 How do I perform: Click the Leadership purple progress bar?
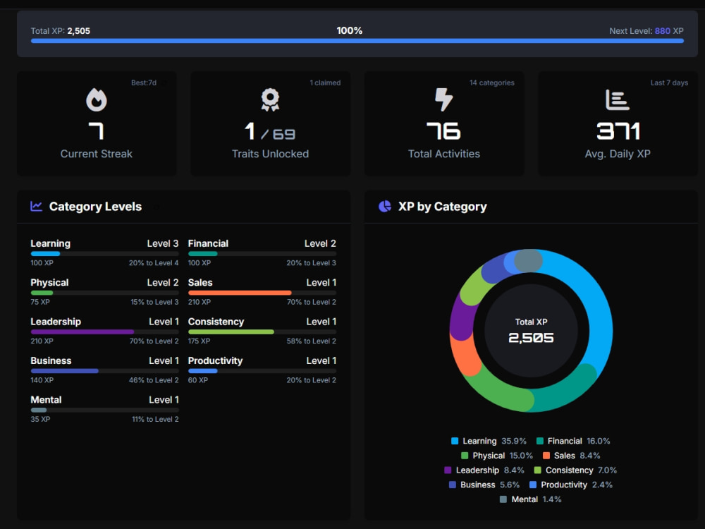point(105,332)
